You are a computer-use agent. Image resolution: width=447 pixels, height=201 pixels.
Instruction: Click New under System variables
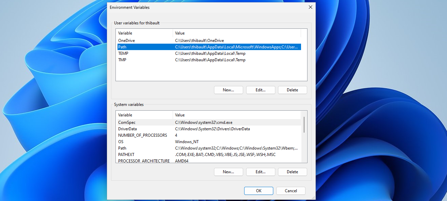[x=229, y=172]
